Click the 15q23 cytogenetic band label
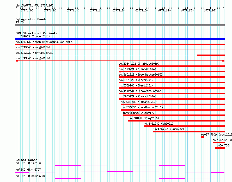The width and height of the screenshot is (232, 182). click(x=20, y=22)
